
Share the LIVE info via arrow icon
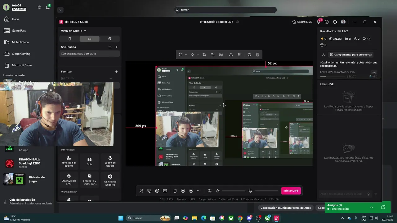(238, 22)
